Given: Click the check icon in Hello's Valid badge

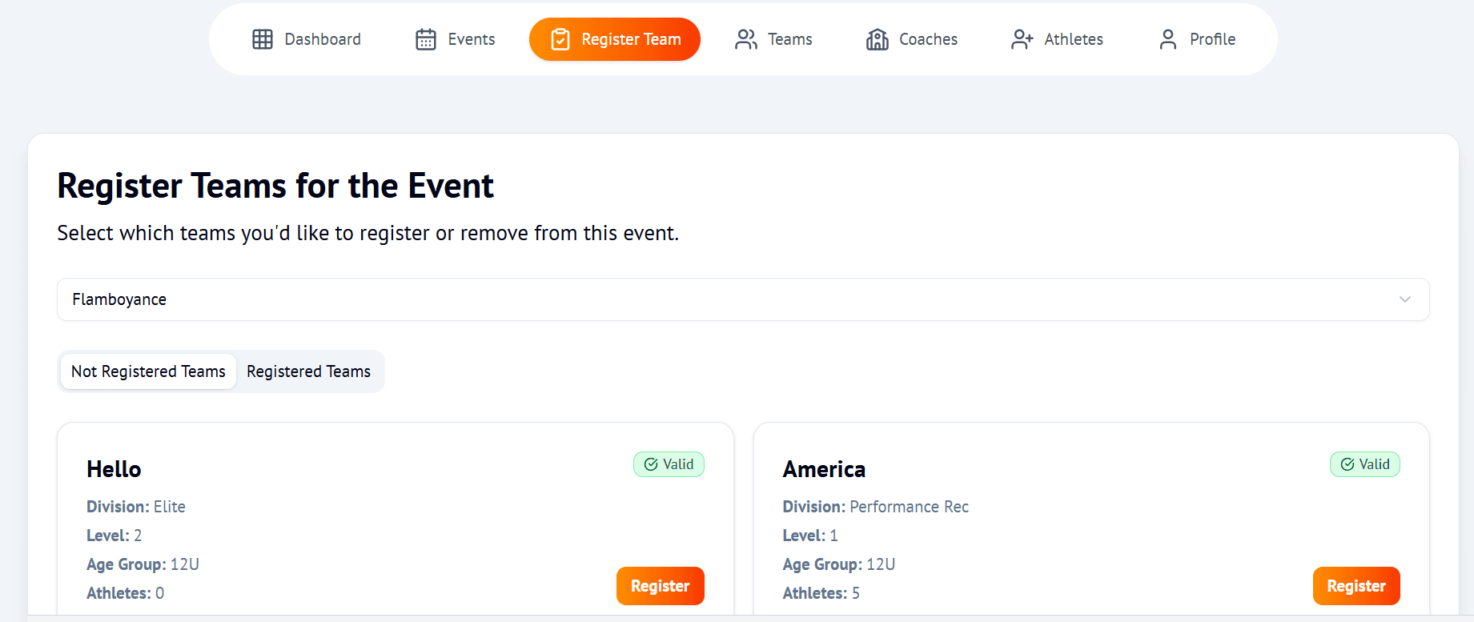Looking at the screenshot, I should tap(651, 464).
